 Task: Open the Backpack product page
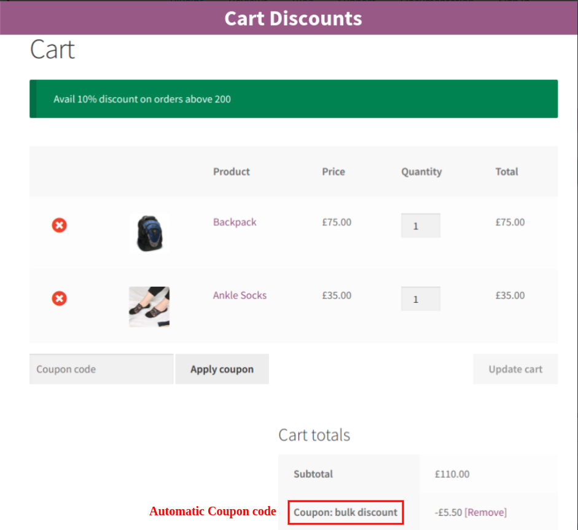235,222
